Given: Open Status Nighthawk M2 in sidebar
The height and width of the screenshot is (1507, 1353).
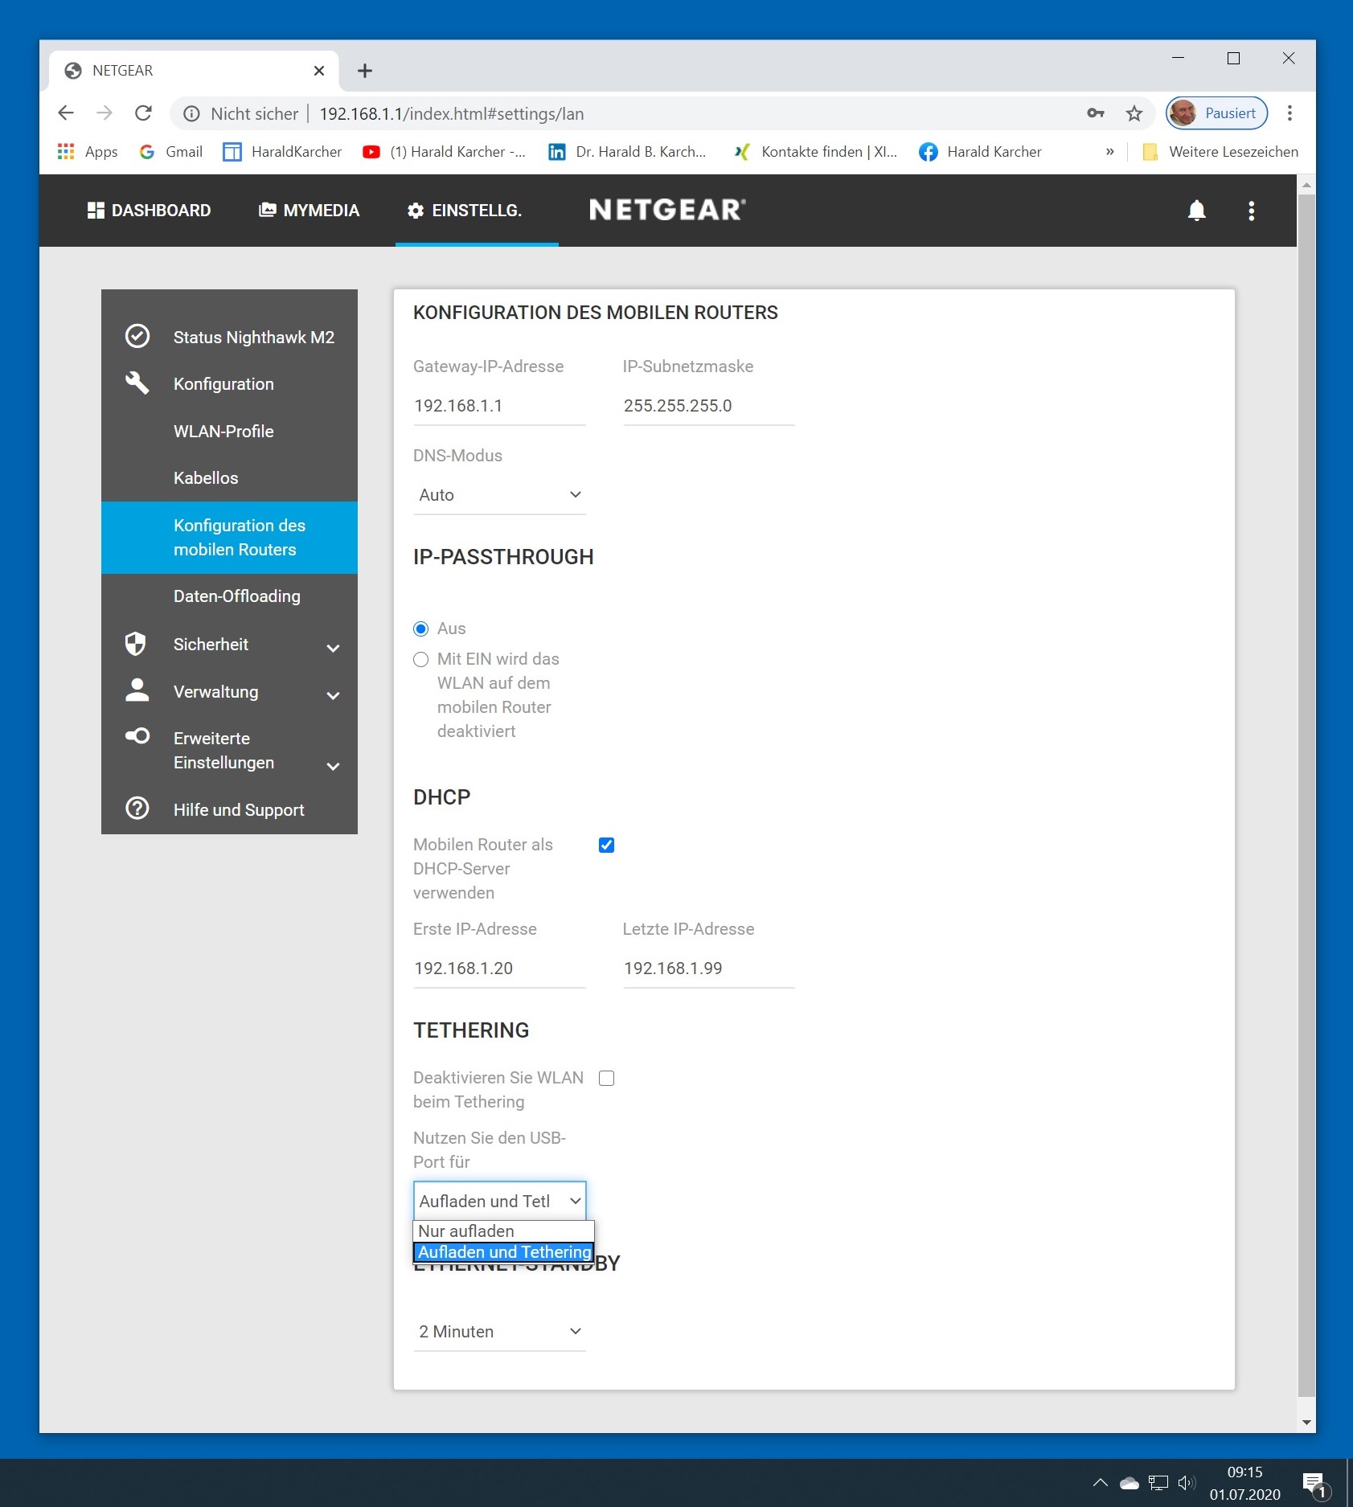Looking at the screenshot, I should pos(253,338).
